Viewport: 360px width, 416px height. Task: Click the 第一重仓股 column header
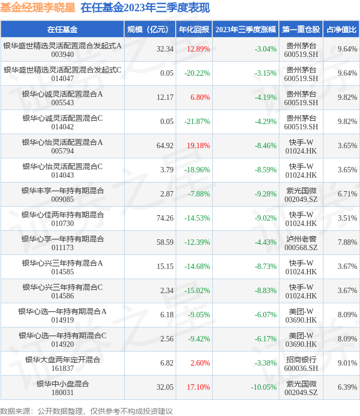[x=301, y=29]
